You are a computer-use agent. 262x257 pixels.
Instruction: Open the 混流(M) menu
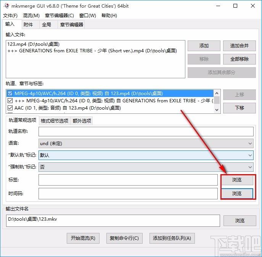pyautogui.click(x=31, y=16)
